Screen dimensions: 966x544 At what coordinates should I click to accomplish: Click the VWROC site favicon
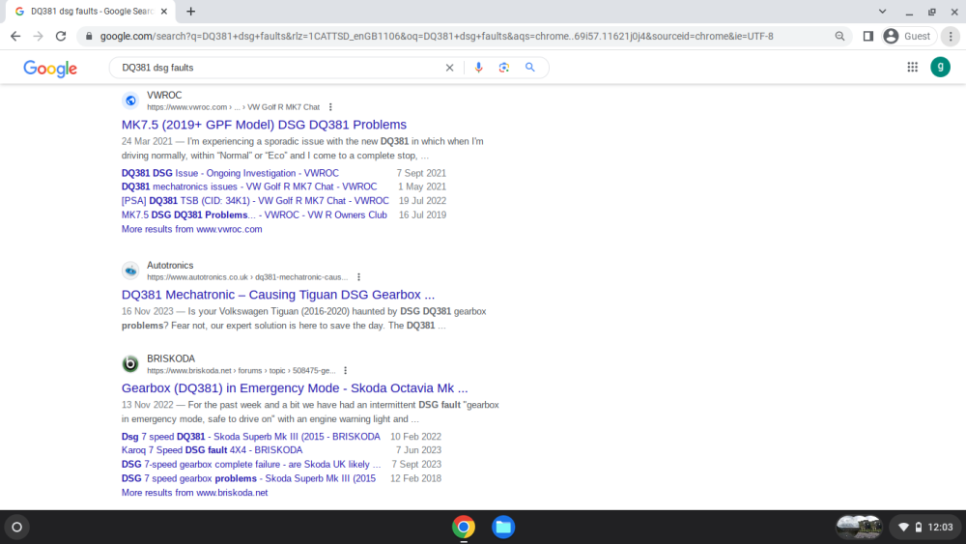click(130, 100)
